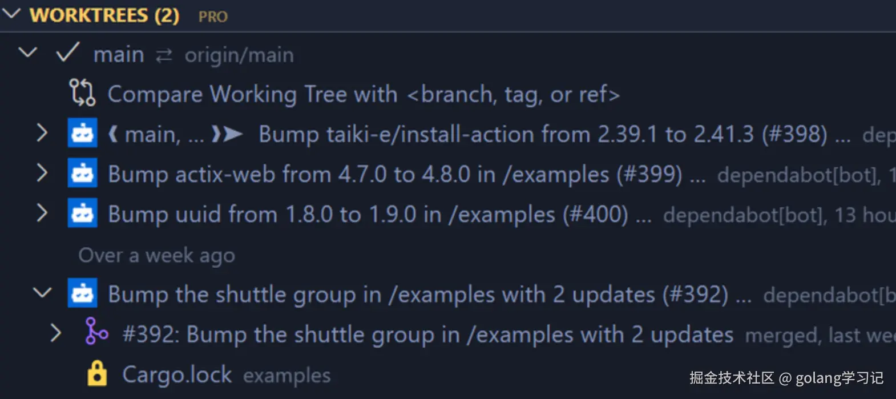Expand the actix-web bump commit (#399)

tap(42, 173)
